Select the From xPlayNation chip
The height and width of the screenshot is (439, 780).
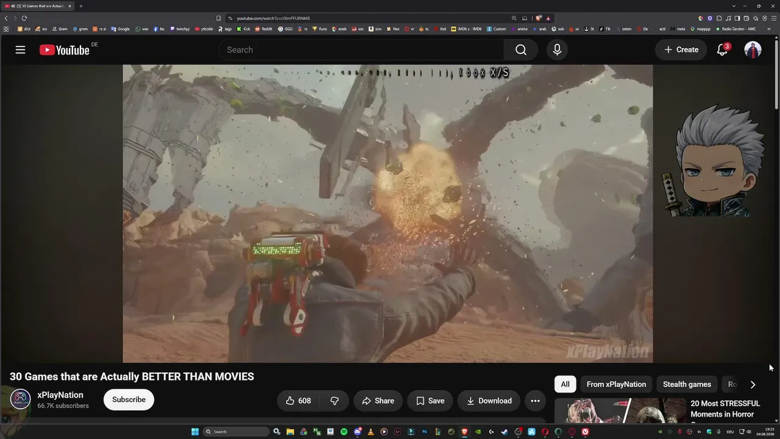pos(616,384)
